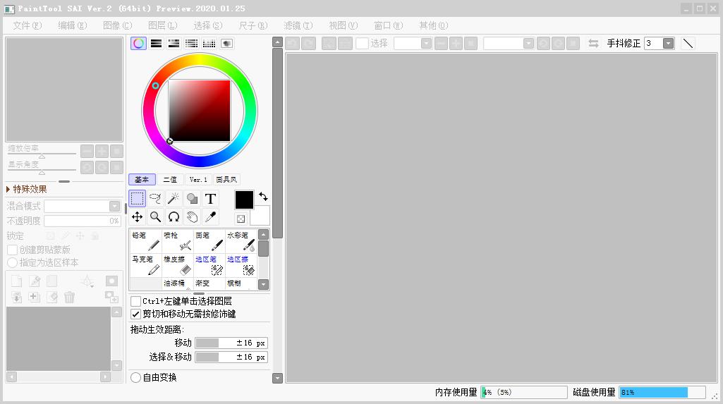Image resolution: width=723 pixels, height=404 pixels.
Task: Switch to the 画具风 tool tab
Action: (x=226, y=180)
